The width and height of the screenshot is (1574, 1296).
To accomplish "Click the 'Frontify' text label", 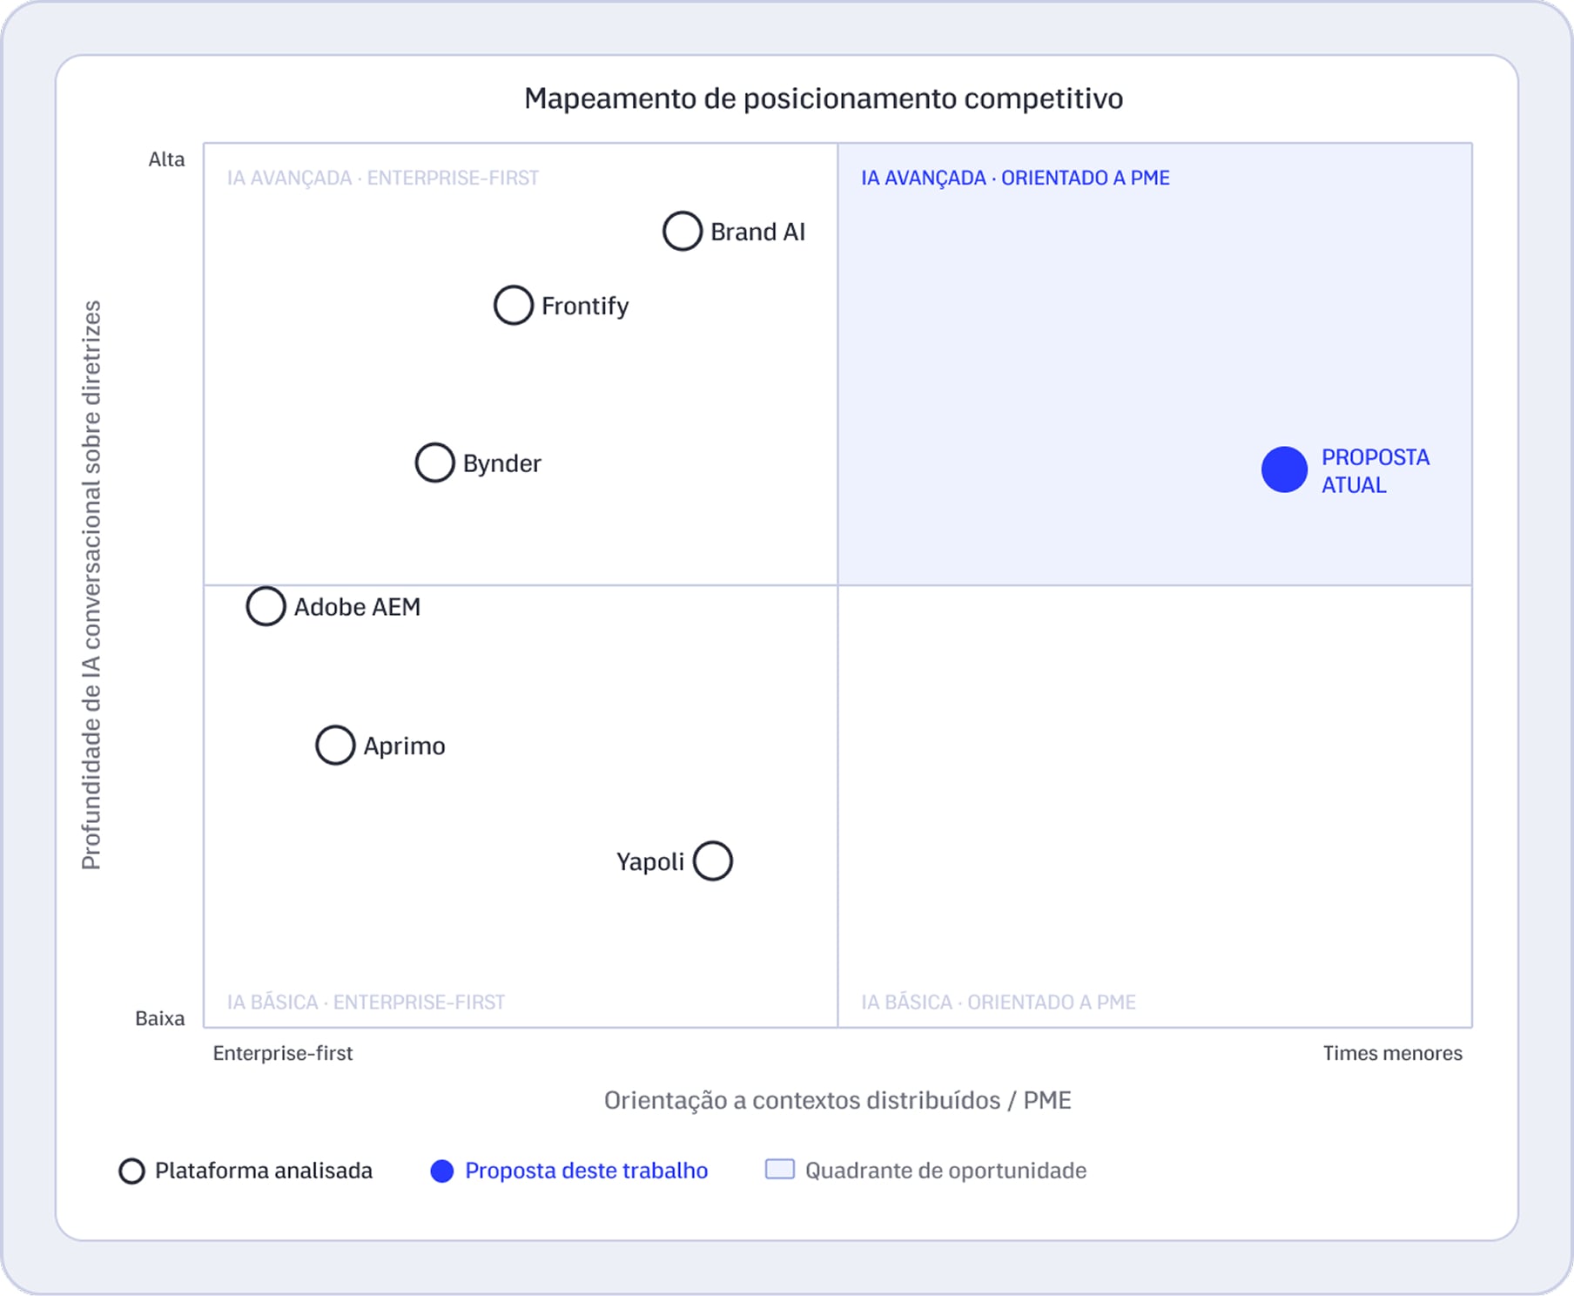I will point(585,306).
